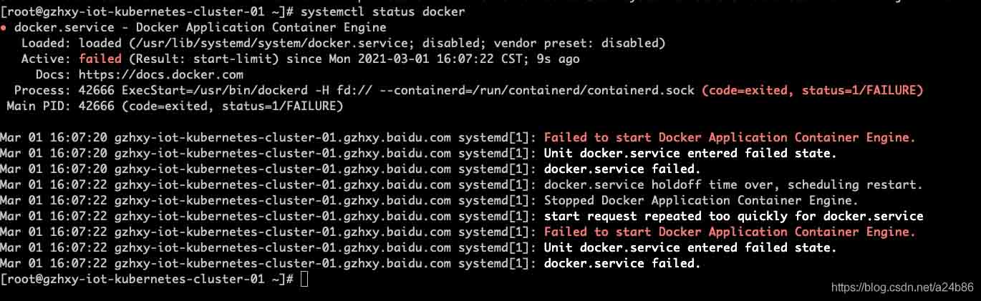Click the "systemctl status docker" command text

pos(382,12)
